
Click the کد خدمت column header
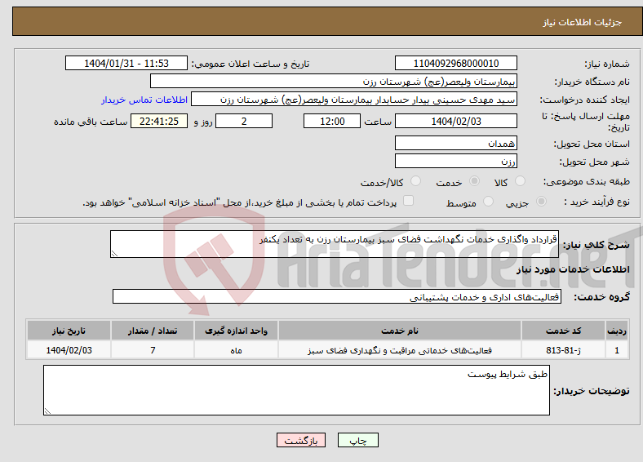tap(564, 331)
